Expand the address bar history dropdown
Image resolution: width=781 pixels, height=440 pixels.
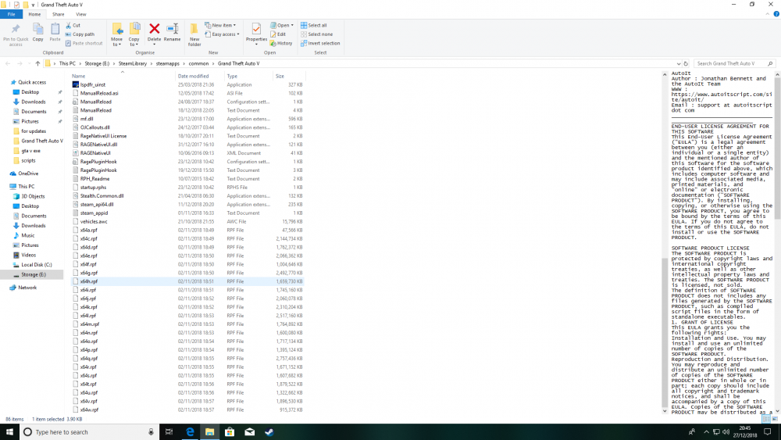click(x=679, y=64)
